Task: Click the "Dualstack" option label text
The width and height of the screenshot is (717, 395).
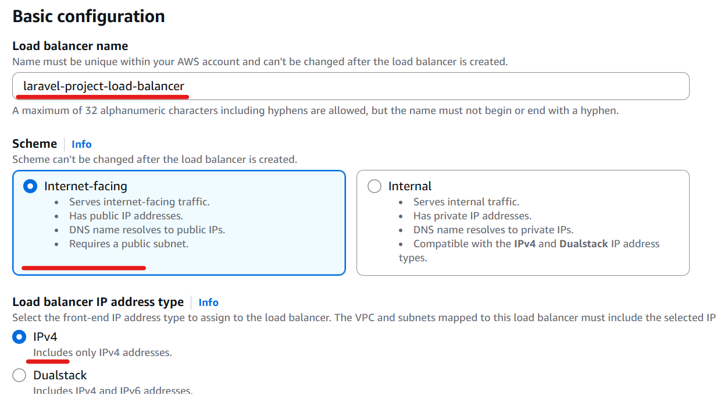Action: click(60, 375)
